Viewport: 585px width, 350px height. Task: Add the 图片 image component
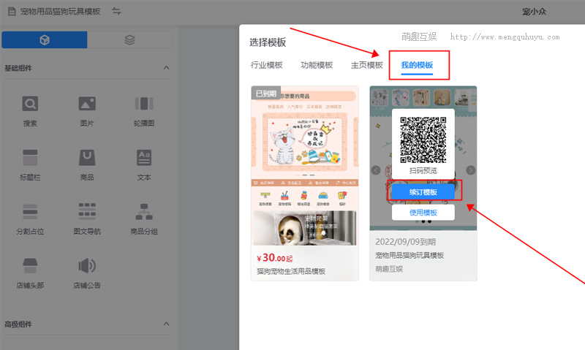tap(87, 111)
